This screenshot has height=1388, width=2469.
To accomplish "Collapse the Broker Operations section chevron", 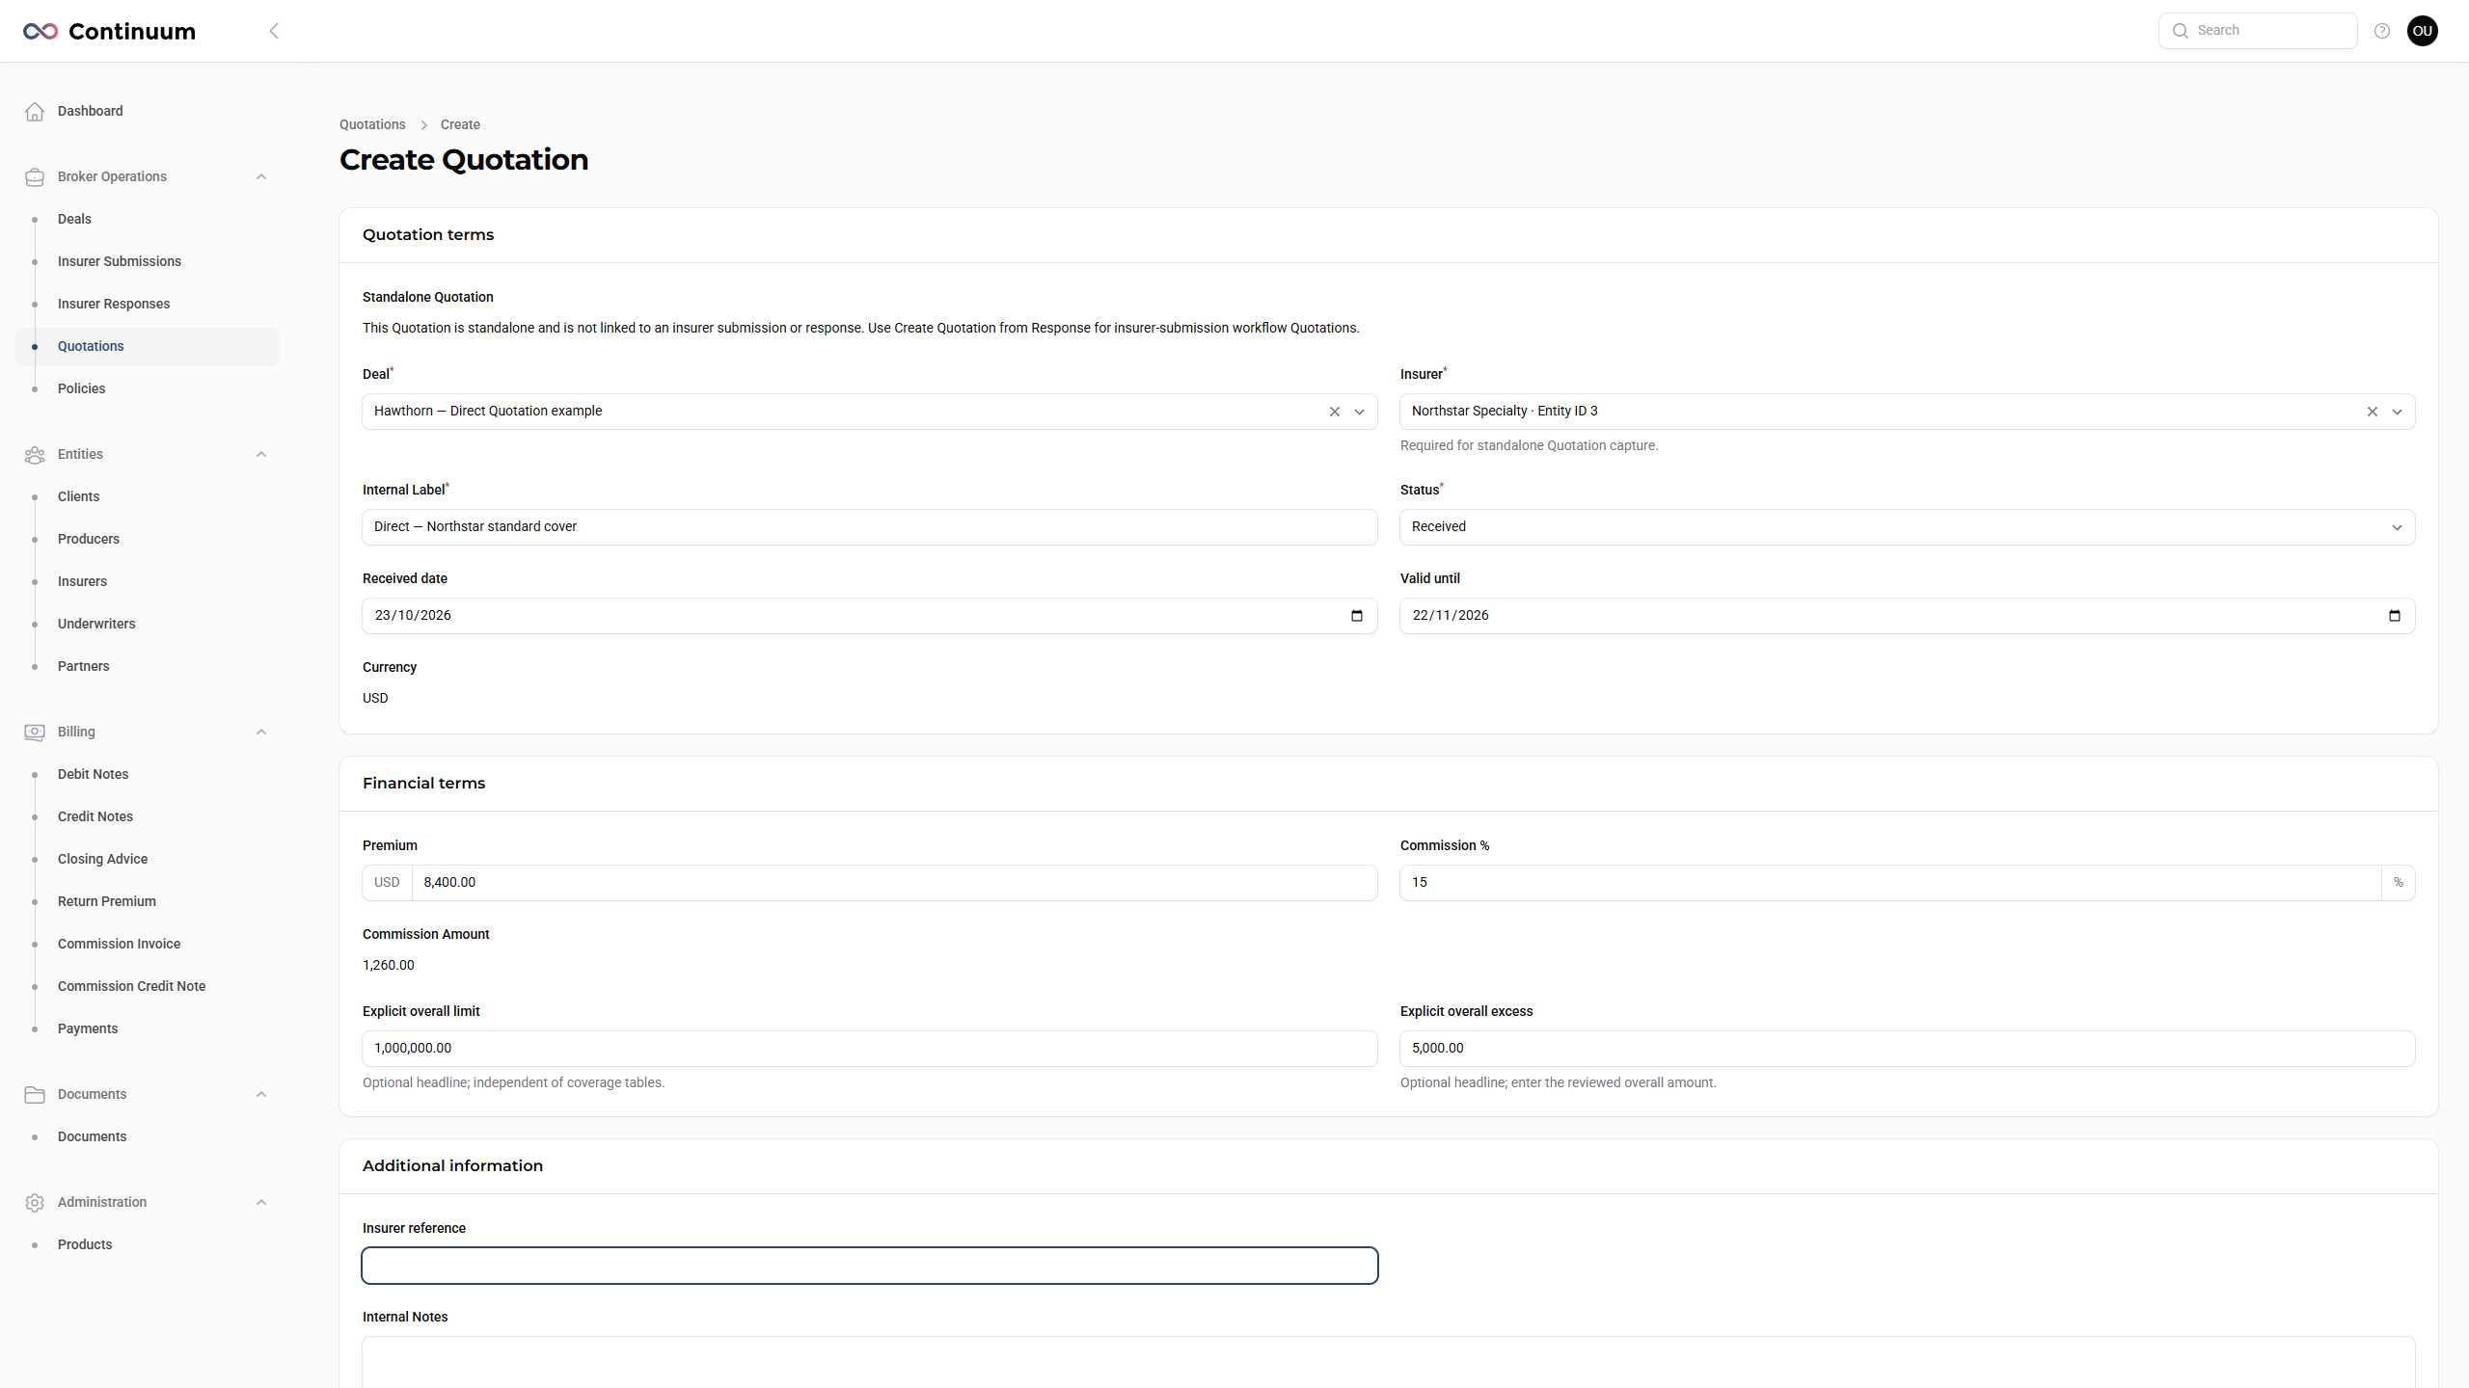I will (261, 176).
